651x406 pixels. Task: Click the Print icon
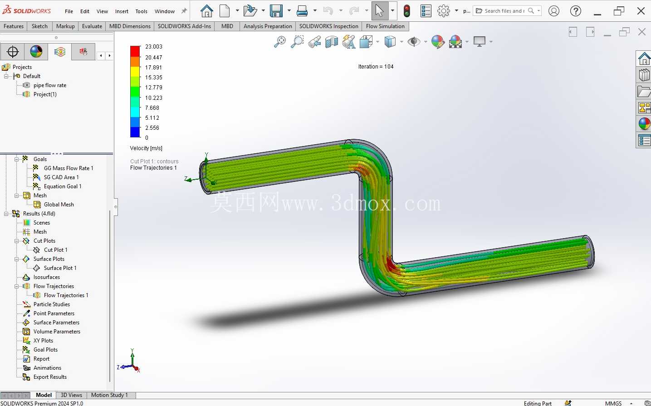click(302, 10)
